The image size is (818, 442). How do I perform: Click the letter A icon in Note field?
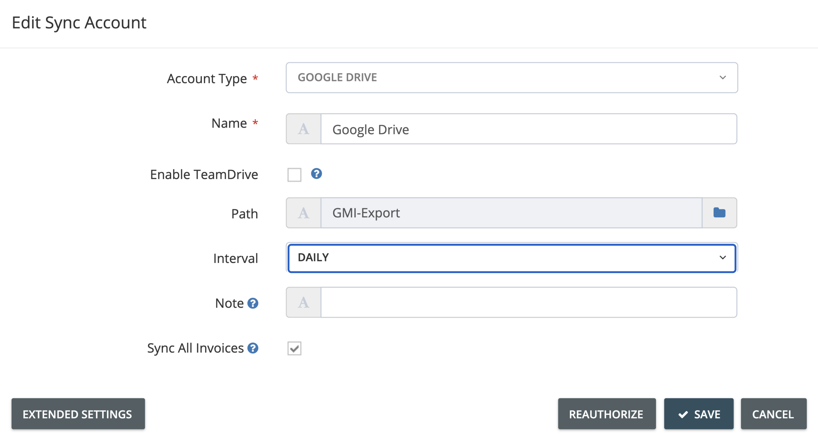(304, 302)
